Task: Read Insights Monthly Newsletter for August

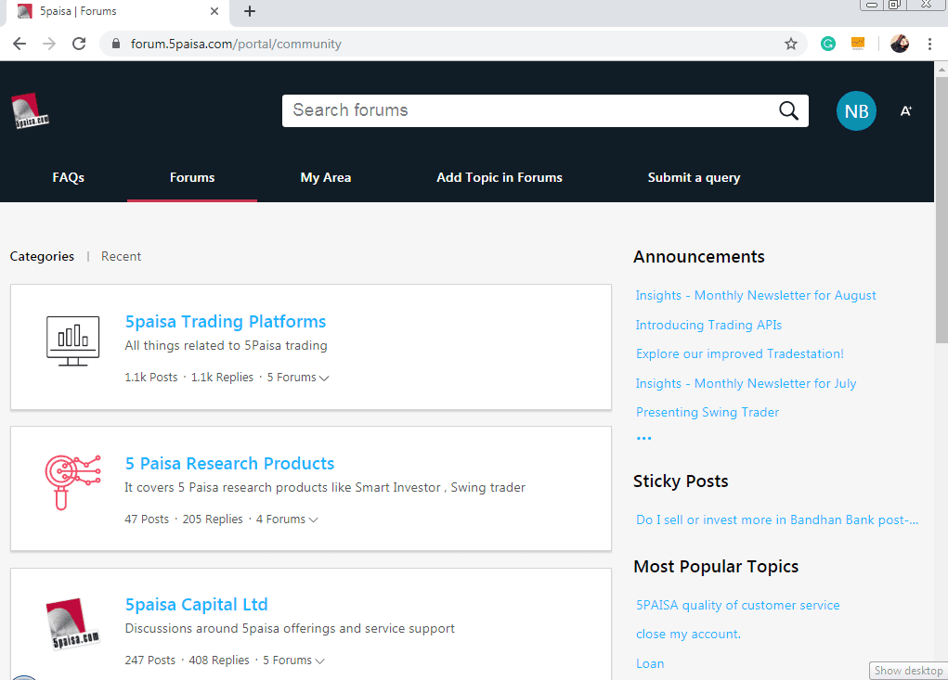Action: [x=756, y=295]
